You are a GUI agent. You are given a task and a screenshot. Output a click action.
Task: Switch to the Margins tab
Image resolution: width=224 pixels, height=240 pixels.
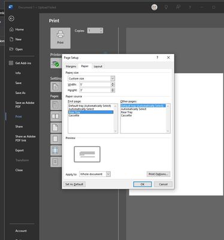pyautogui.click(x=71, y=66)
